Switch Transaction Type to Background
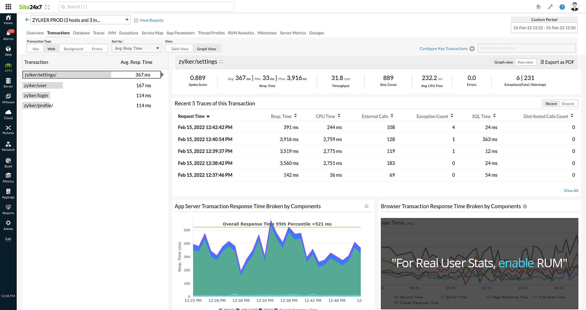The image size is (586, 310). 73,49
